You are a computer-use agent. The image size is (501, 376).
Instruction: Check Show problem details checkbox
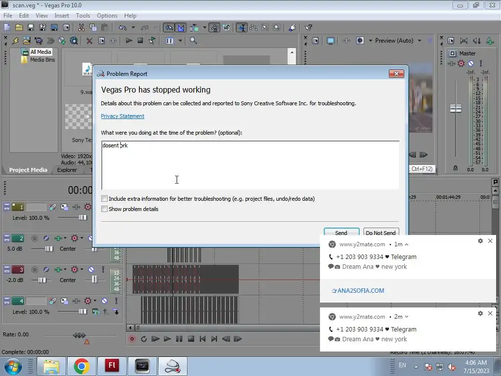pyautogui.click(x=105, y=209)
